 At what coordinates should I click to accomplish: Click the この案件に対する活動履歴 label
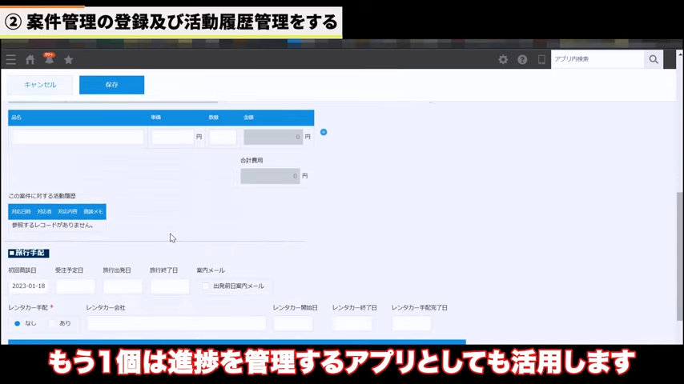[x=42, y=196]
